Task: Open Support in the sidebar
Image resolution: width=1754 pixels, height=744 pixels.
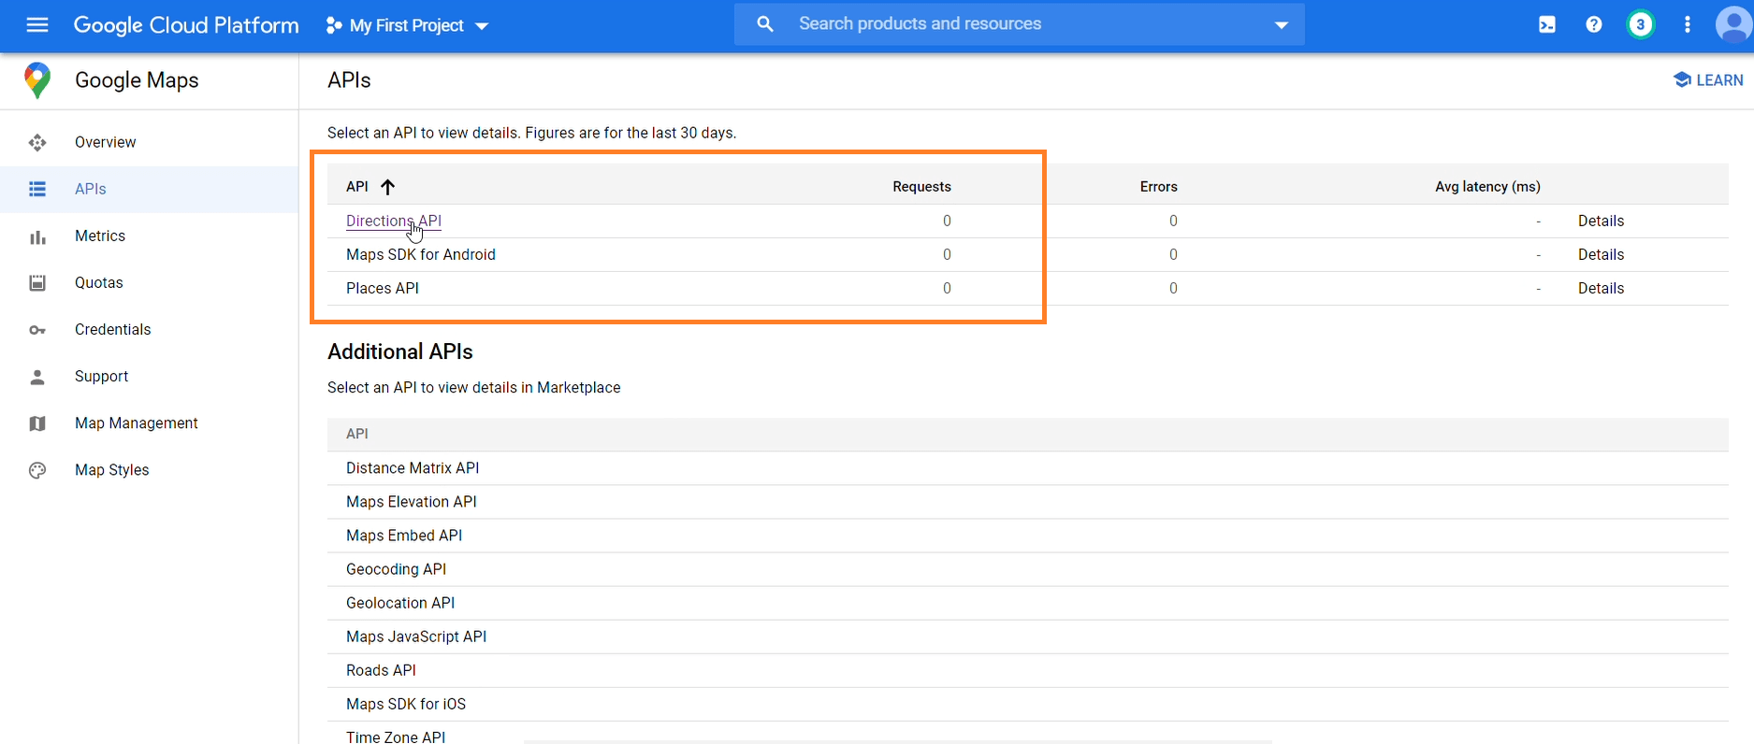Action: coord(102,376)
